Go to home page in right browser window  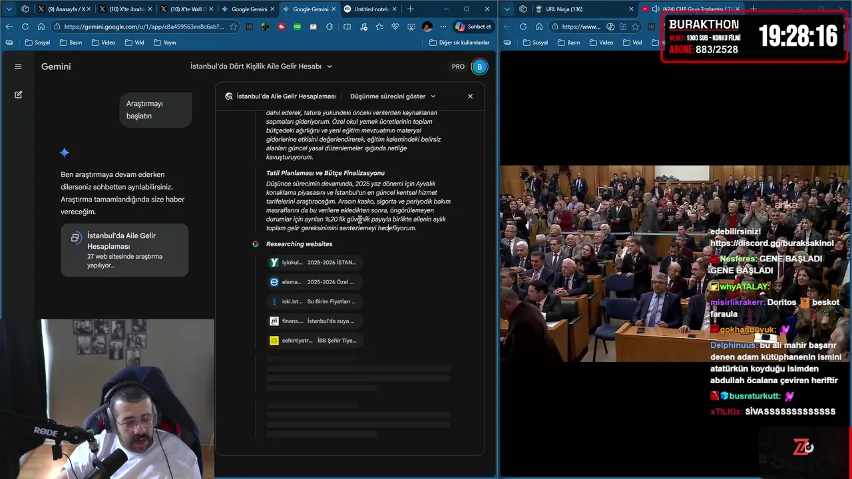coord(539,27)
